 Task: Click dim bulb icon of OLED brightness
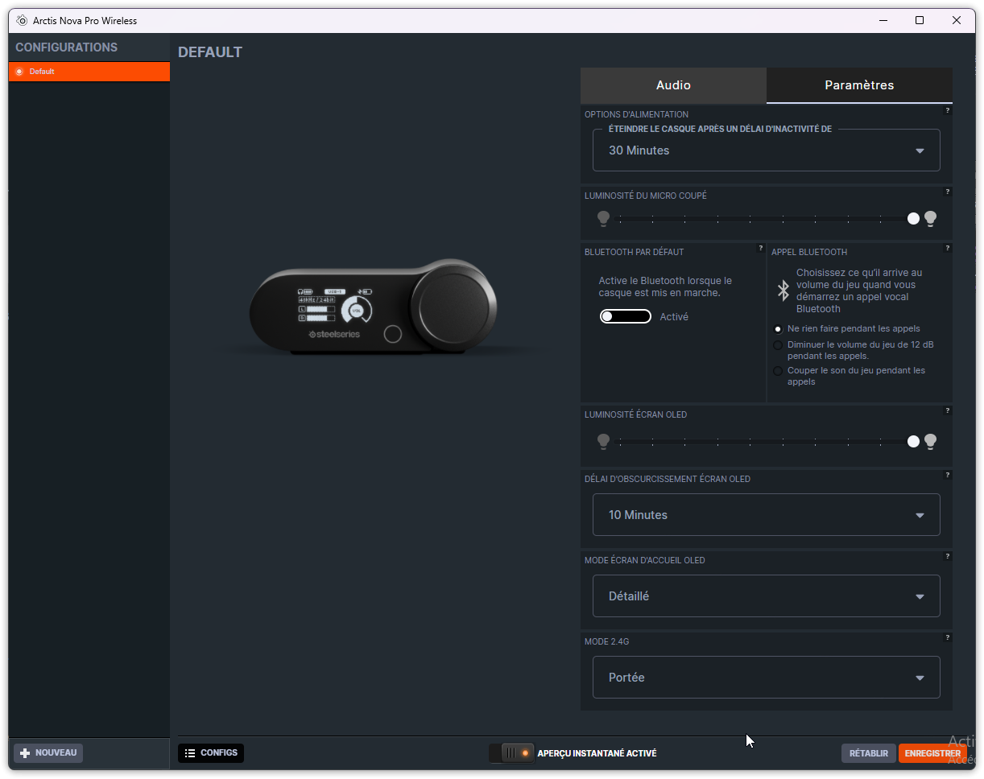pyautogui.click(x=604, y=441)
